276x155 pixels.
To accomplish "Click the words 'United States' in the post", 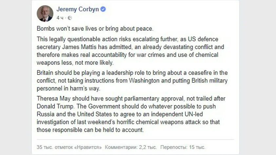I will [94, 114].
